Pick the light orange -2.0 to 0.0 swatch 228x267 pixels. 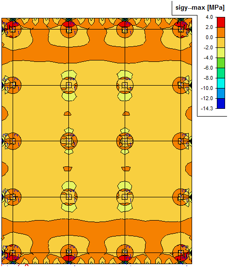pos(221,43)
